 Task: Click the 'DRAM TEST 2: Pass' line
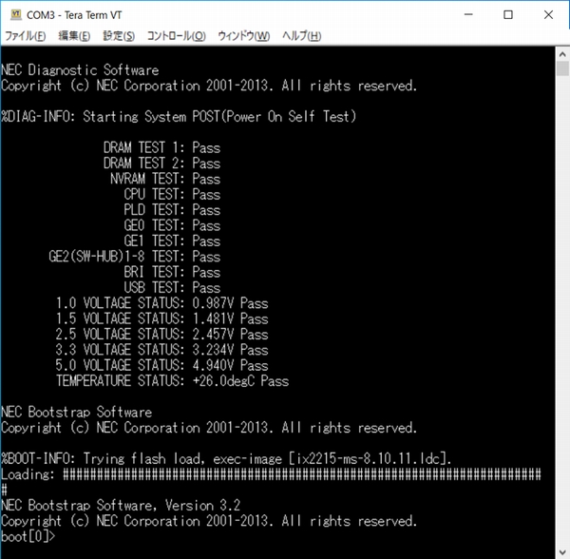coord(161,164)
